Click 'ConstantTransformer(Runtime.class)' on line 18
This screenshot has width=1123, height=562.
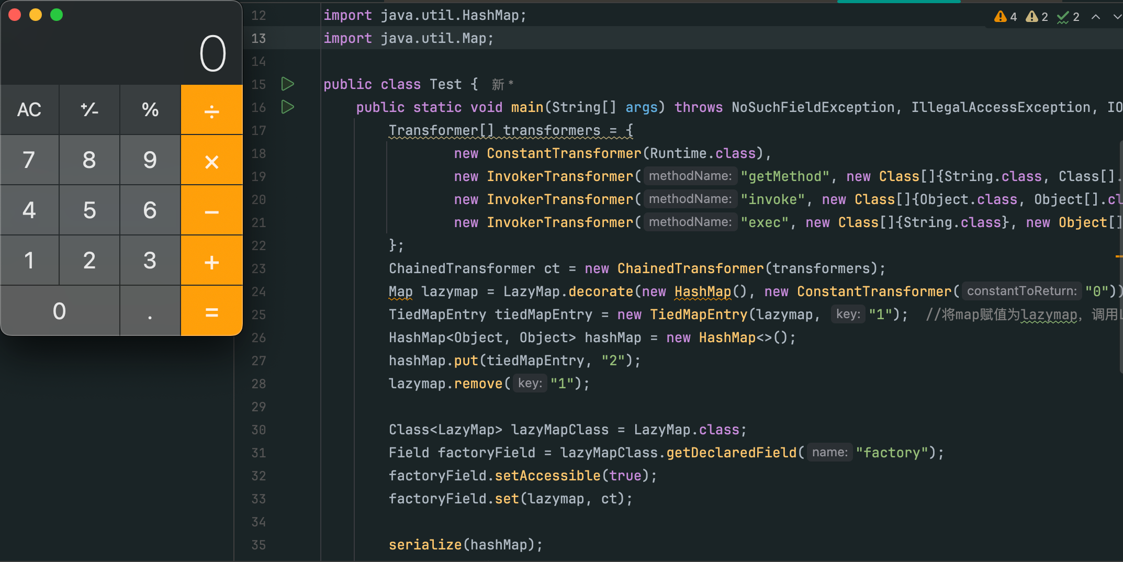625,153
